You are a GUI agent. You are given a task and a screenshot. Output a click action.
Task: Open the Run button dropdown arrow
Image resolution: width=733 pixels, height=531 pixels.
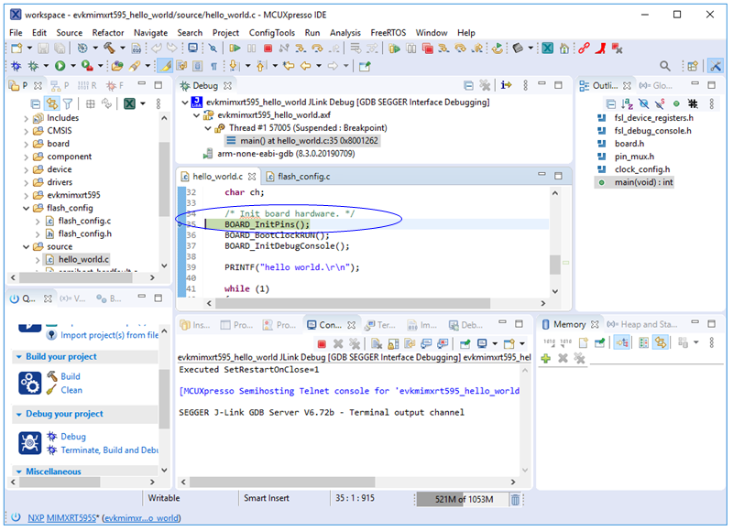click(x=73, y=66)
